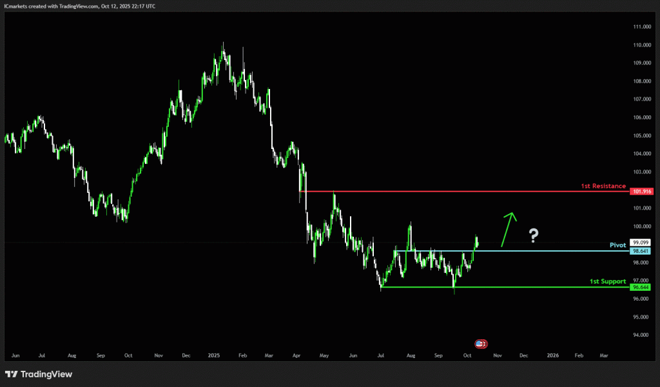Click the red 101.916 price tag
Screen dimensions: 660x387
point(643,192)
